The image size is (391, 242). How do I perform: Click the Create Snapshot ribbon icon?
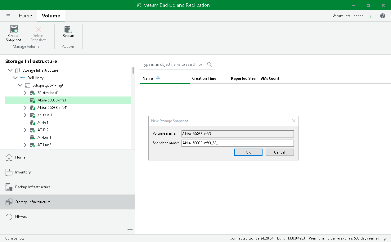click(14, 29)
